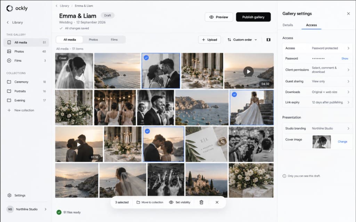Open the candlelit table colonnade photo
Screen dimensions: 356x222
pos(202,71)
